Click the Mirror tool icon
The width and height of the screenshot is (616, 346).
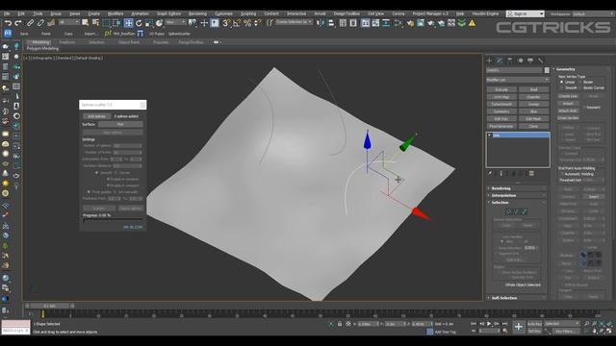(321, 23)
